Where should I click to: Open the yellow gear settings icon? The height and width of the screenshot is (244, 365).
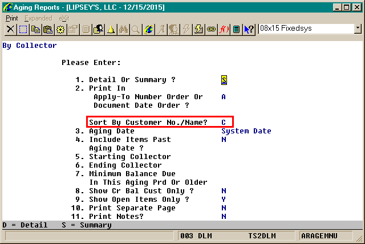pos(60,30)
